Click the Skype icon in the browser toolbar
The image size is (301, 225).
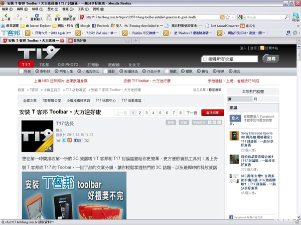pos(294,17)
